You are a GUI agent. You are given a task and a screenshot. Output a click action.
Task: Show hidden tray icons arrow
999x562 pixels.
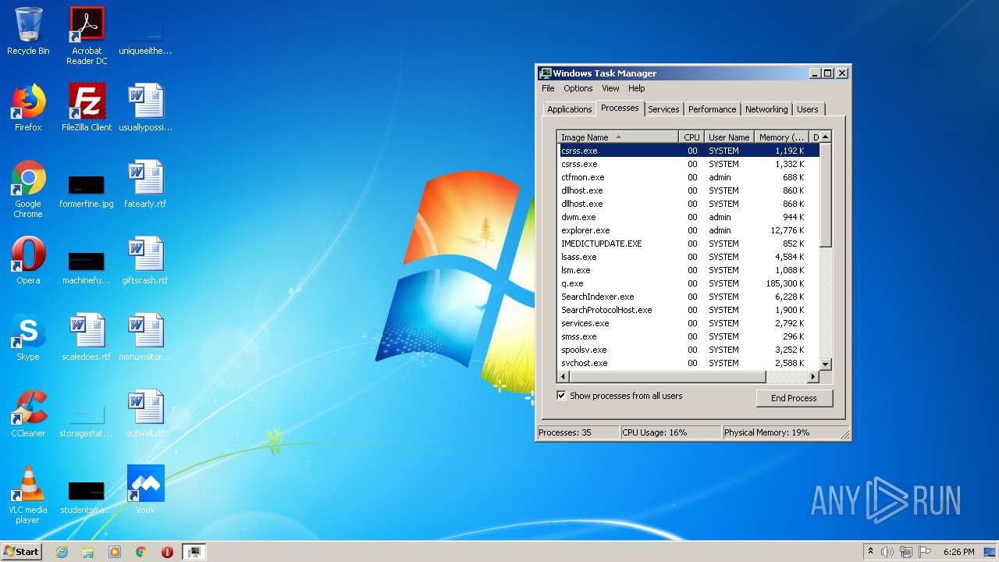pyautogui.click(x=871, y=552)
